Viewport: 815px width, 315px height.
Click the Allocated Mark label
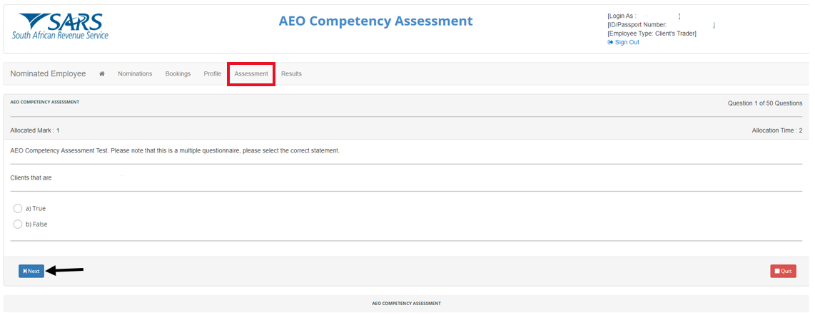click(35, 130)
